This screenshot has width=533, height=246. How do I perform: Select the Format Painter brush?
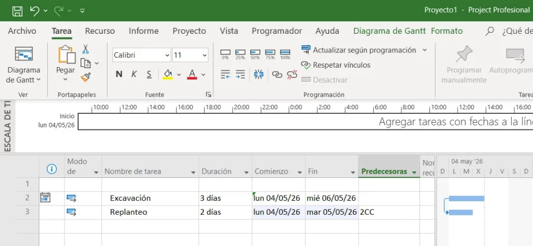point(85,77)
